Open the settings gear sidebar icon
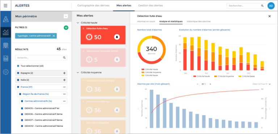The width and height of the screenshot is (278, 134). pos(6,72)
